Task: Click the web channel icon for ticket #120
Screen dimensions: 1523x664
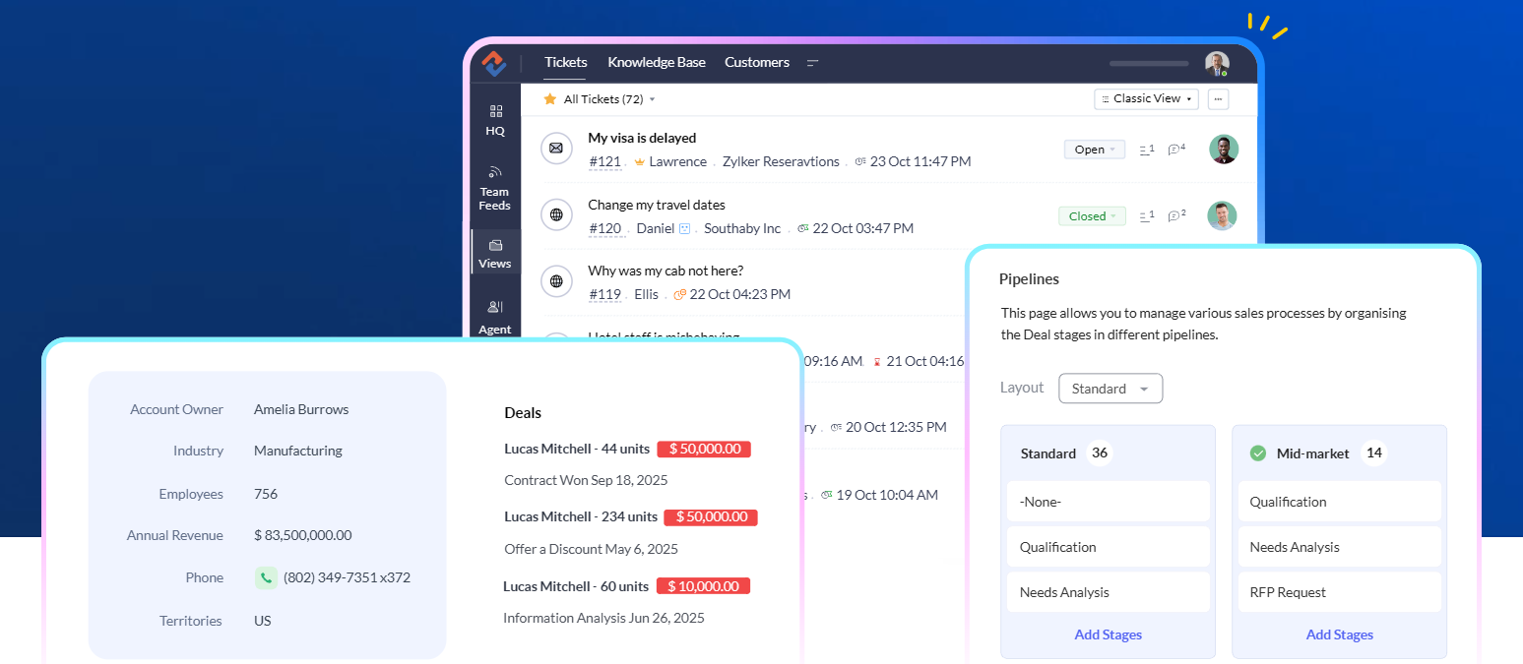Action: coord(556,214)
